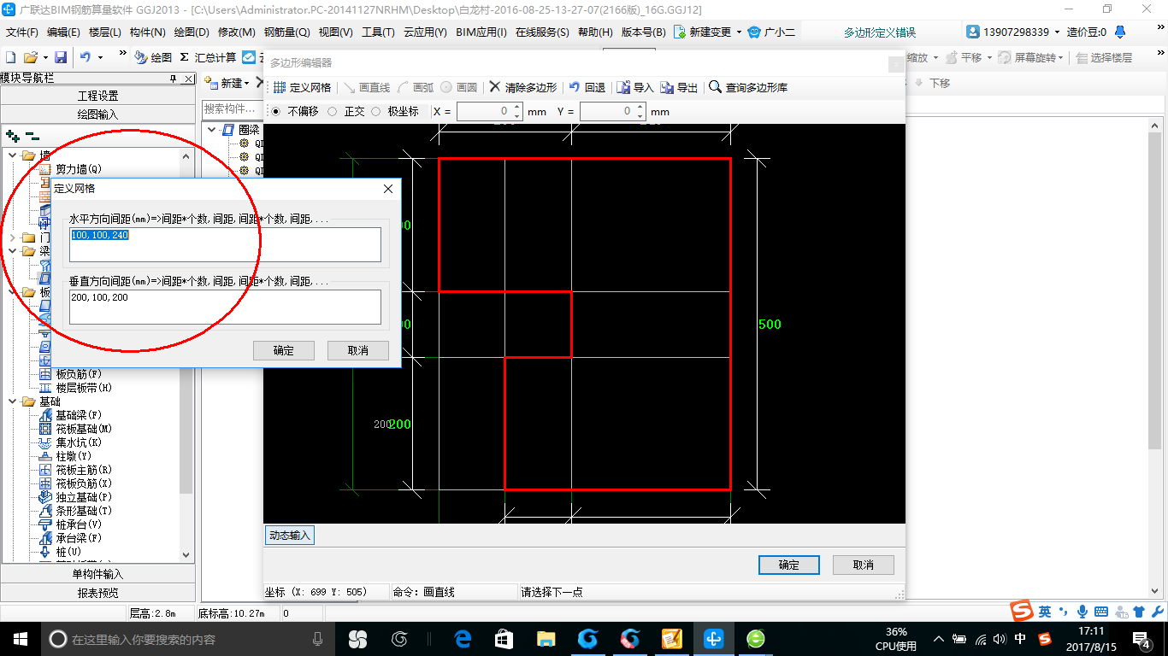Select 筏板主筋(R) in the tree

[84, 470]
